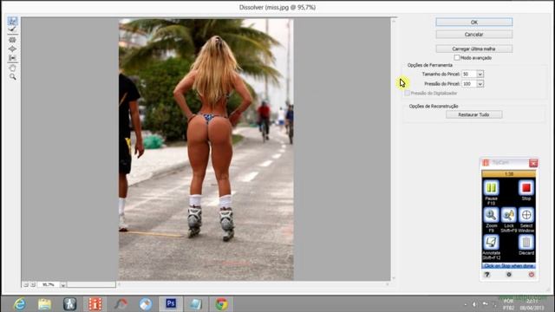The image size is (555, 312).
Task: Click the red recorder icon in taskbar
Action: pyautogui.click(x=95, y=304)
